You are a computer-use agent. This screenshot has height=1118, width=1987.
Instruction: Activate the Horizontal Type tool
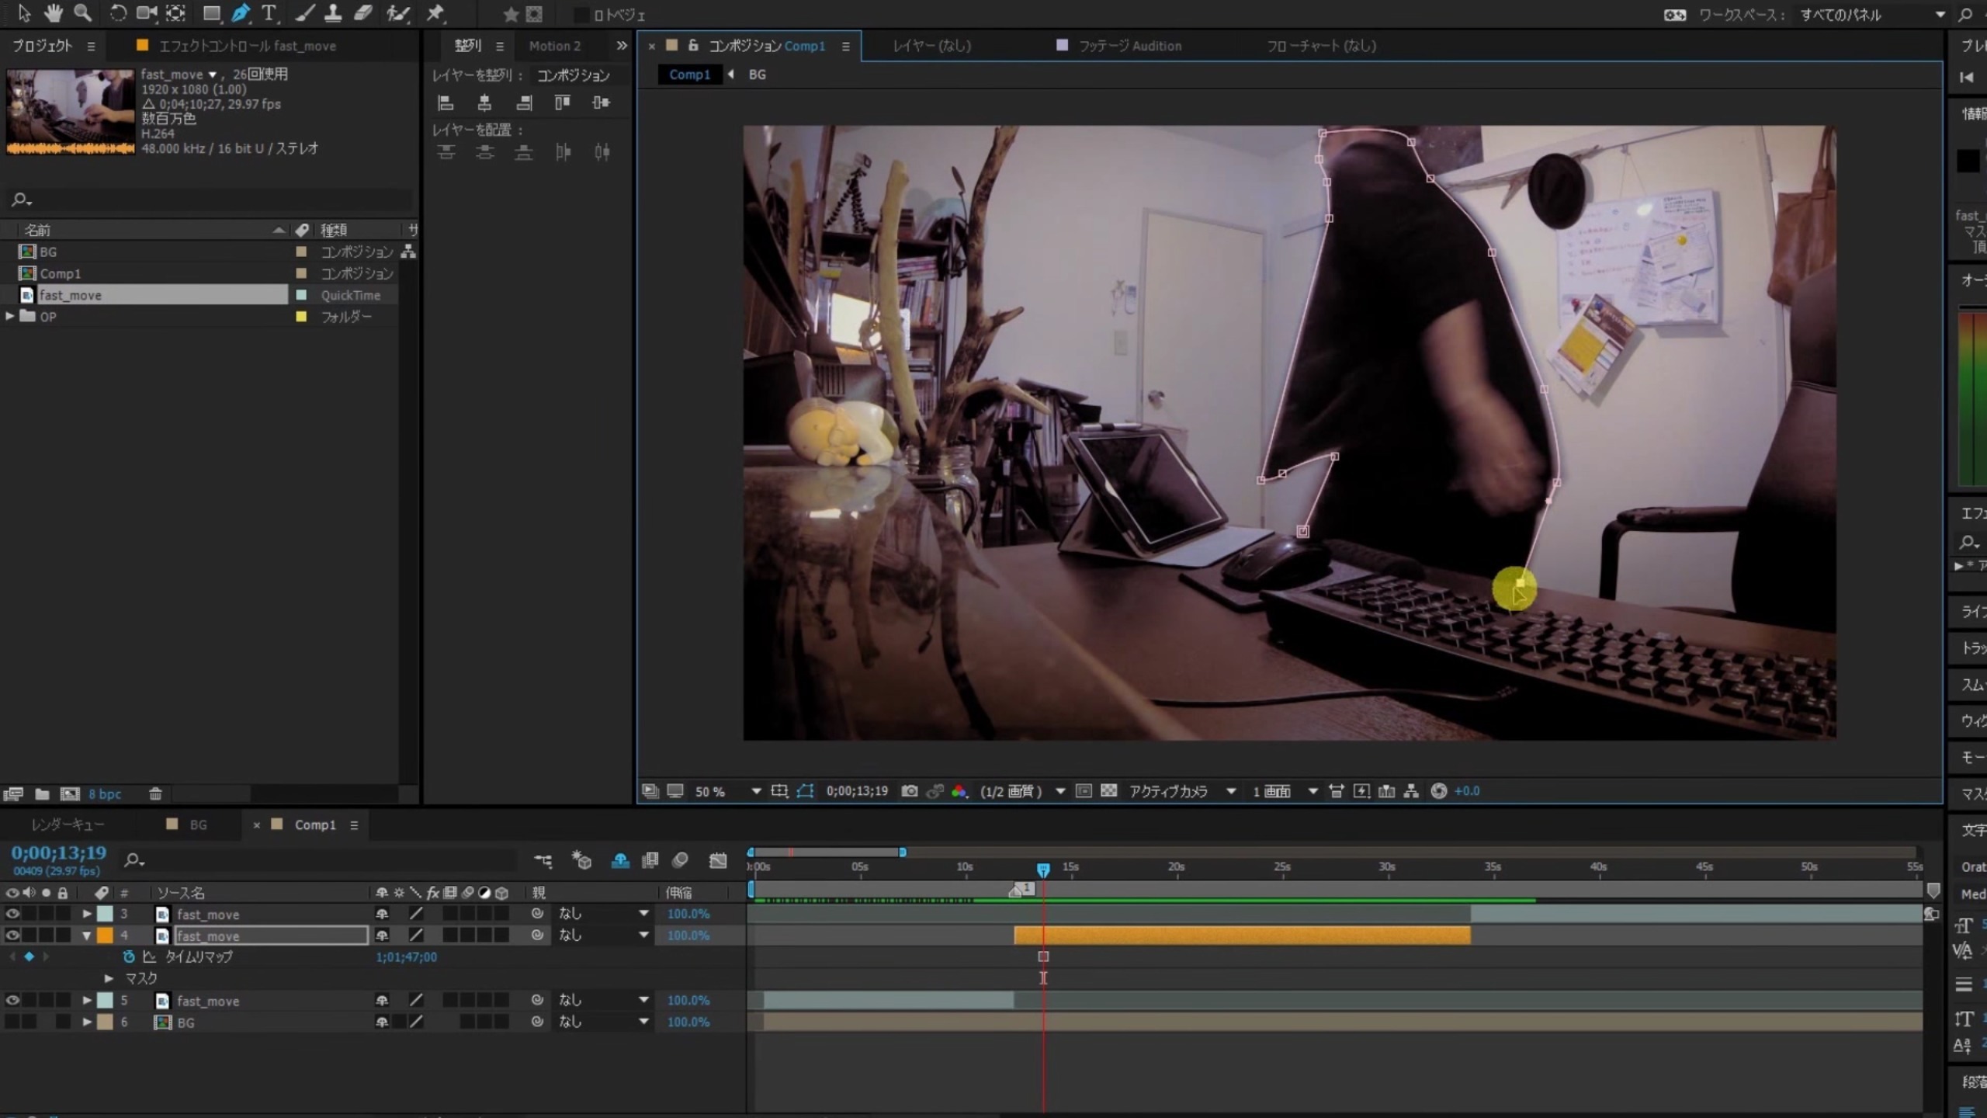point(269,13)
